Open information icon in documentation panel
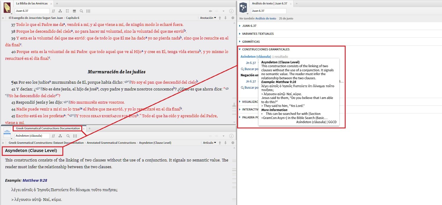This screenshot has width=442, height=205. (231, 136)
